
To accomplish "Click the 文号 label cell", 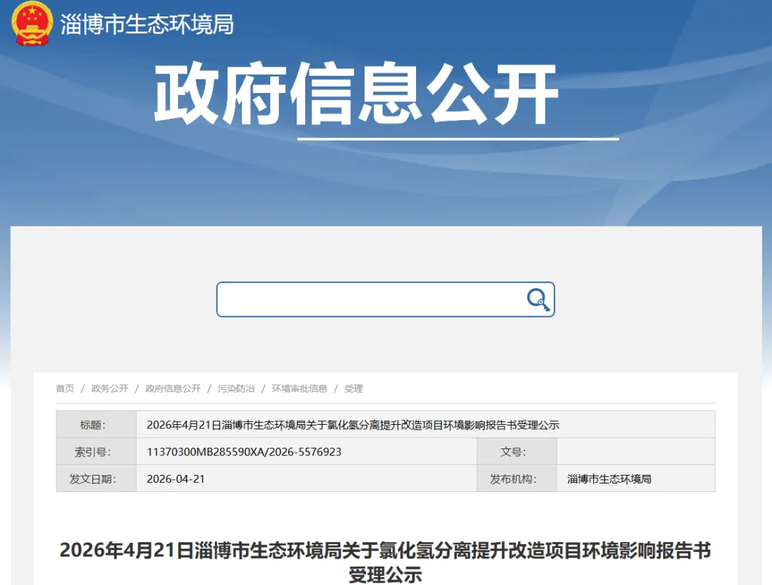I will (x=516, y=452).
